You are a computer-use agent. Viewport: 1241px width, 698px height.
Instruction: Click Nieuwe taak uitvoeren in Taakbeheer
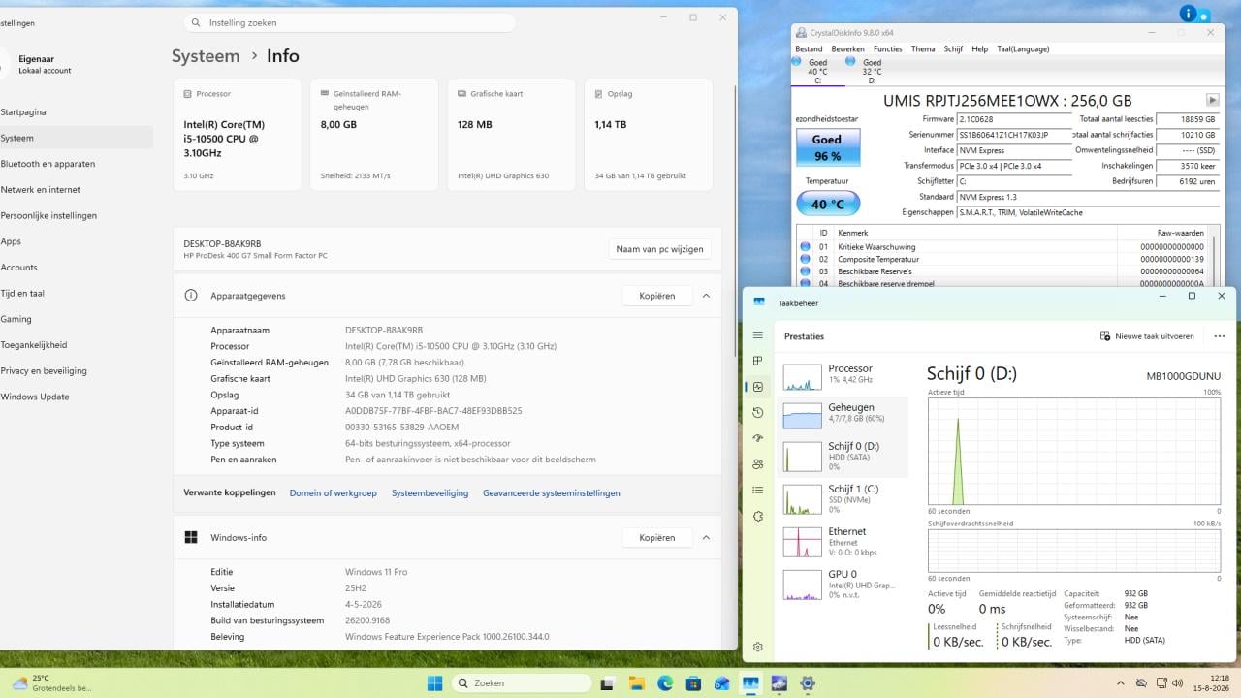coord(1148,336)
